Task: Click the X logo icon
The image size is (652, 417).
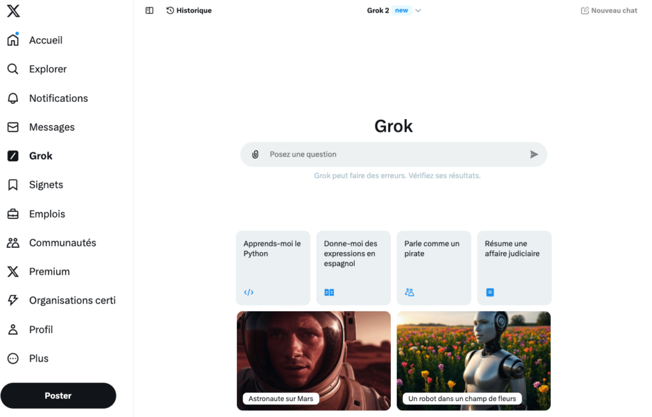Action: tap(13, 11)
